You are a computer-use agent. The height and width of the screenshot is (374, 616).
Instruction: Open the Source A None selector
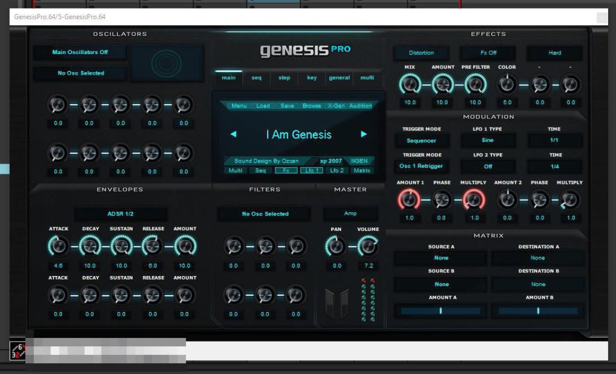(x=441, y=258)
